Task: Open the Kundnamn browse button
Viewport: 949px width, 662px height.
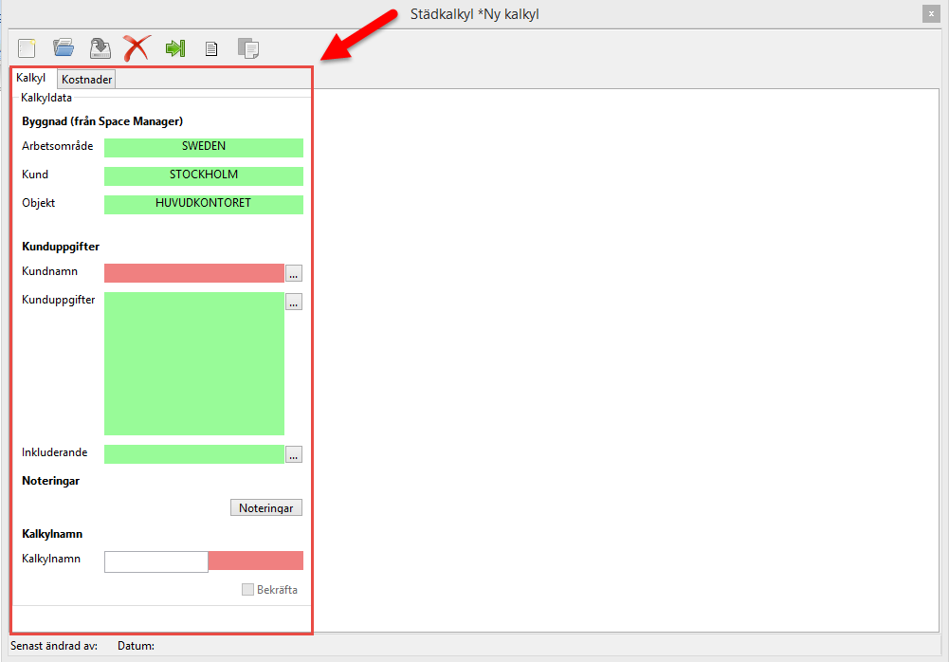Action: pyautogui.click(x=294, y=274)
